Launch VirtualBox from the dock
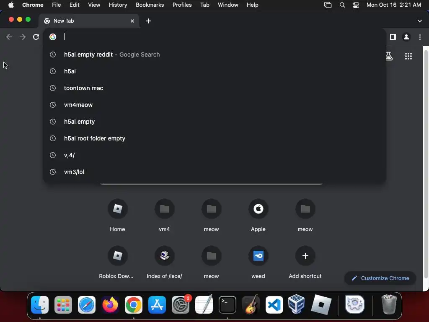Viewport: 429px width, 322px height. 297,304
